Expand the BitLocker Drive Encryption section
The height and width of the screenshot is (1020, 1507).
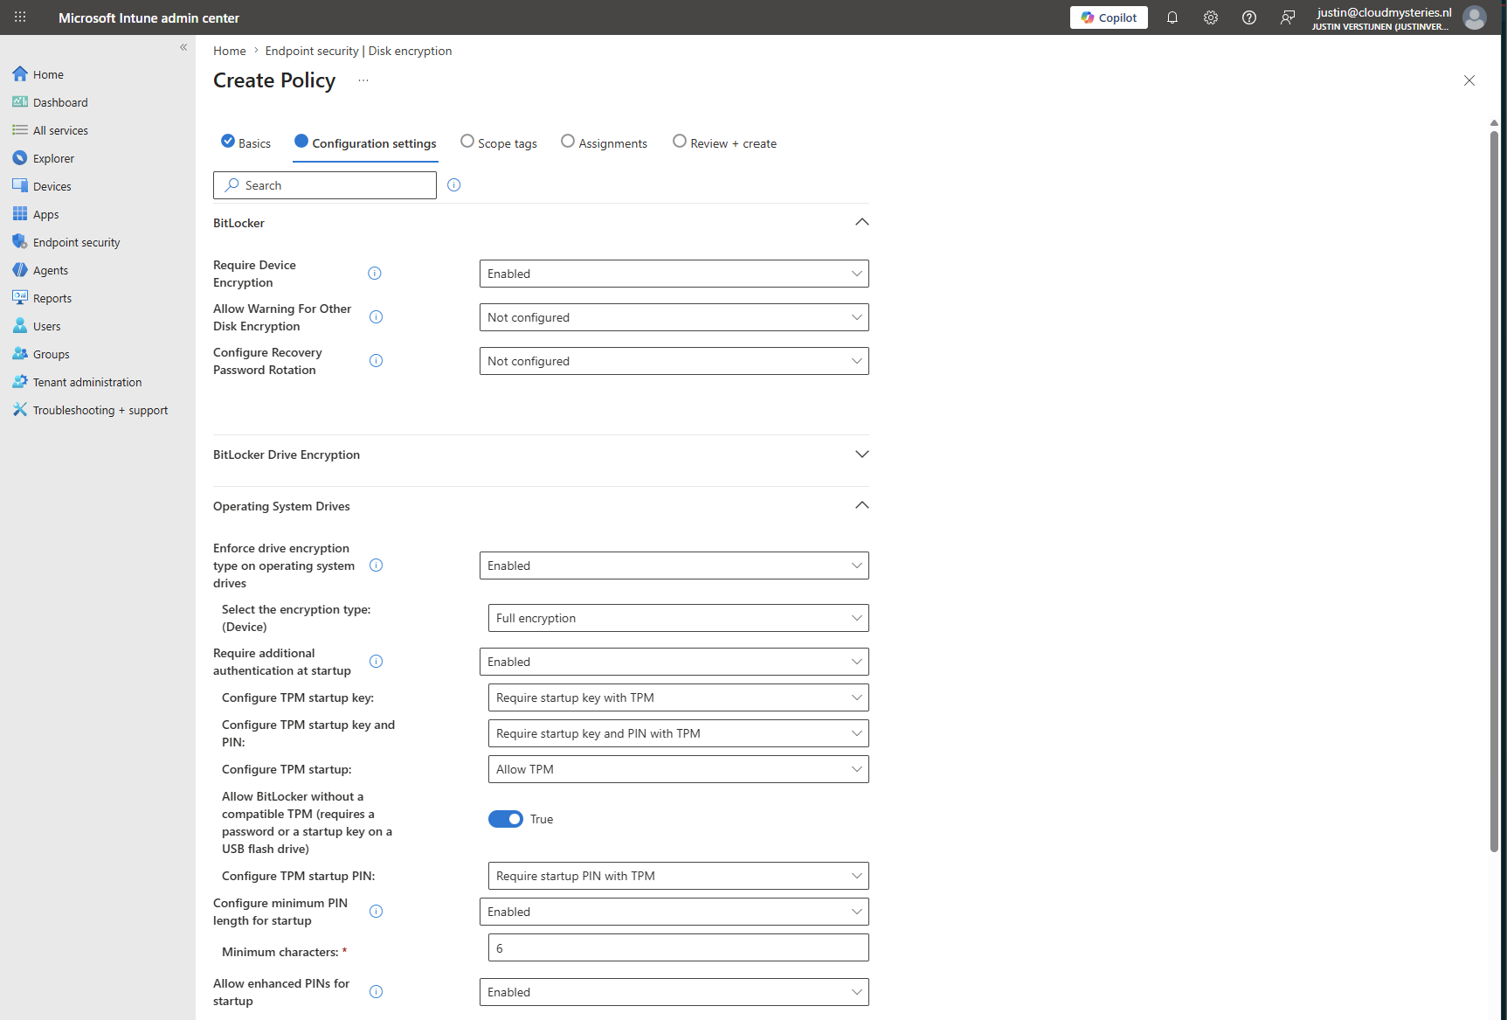pos(862,454)
